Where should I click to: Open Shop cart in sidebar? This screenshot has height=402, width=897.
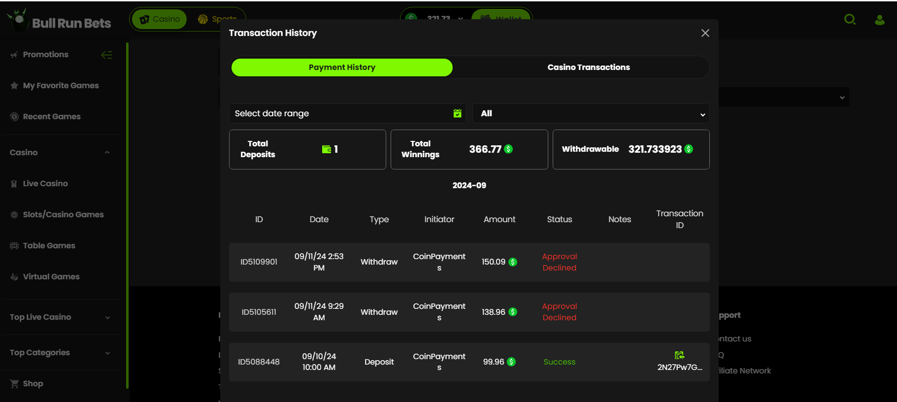(27, 383)
